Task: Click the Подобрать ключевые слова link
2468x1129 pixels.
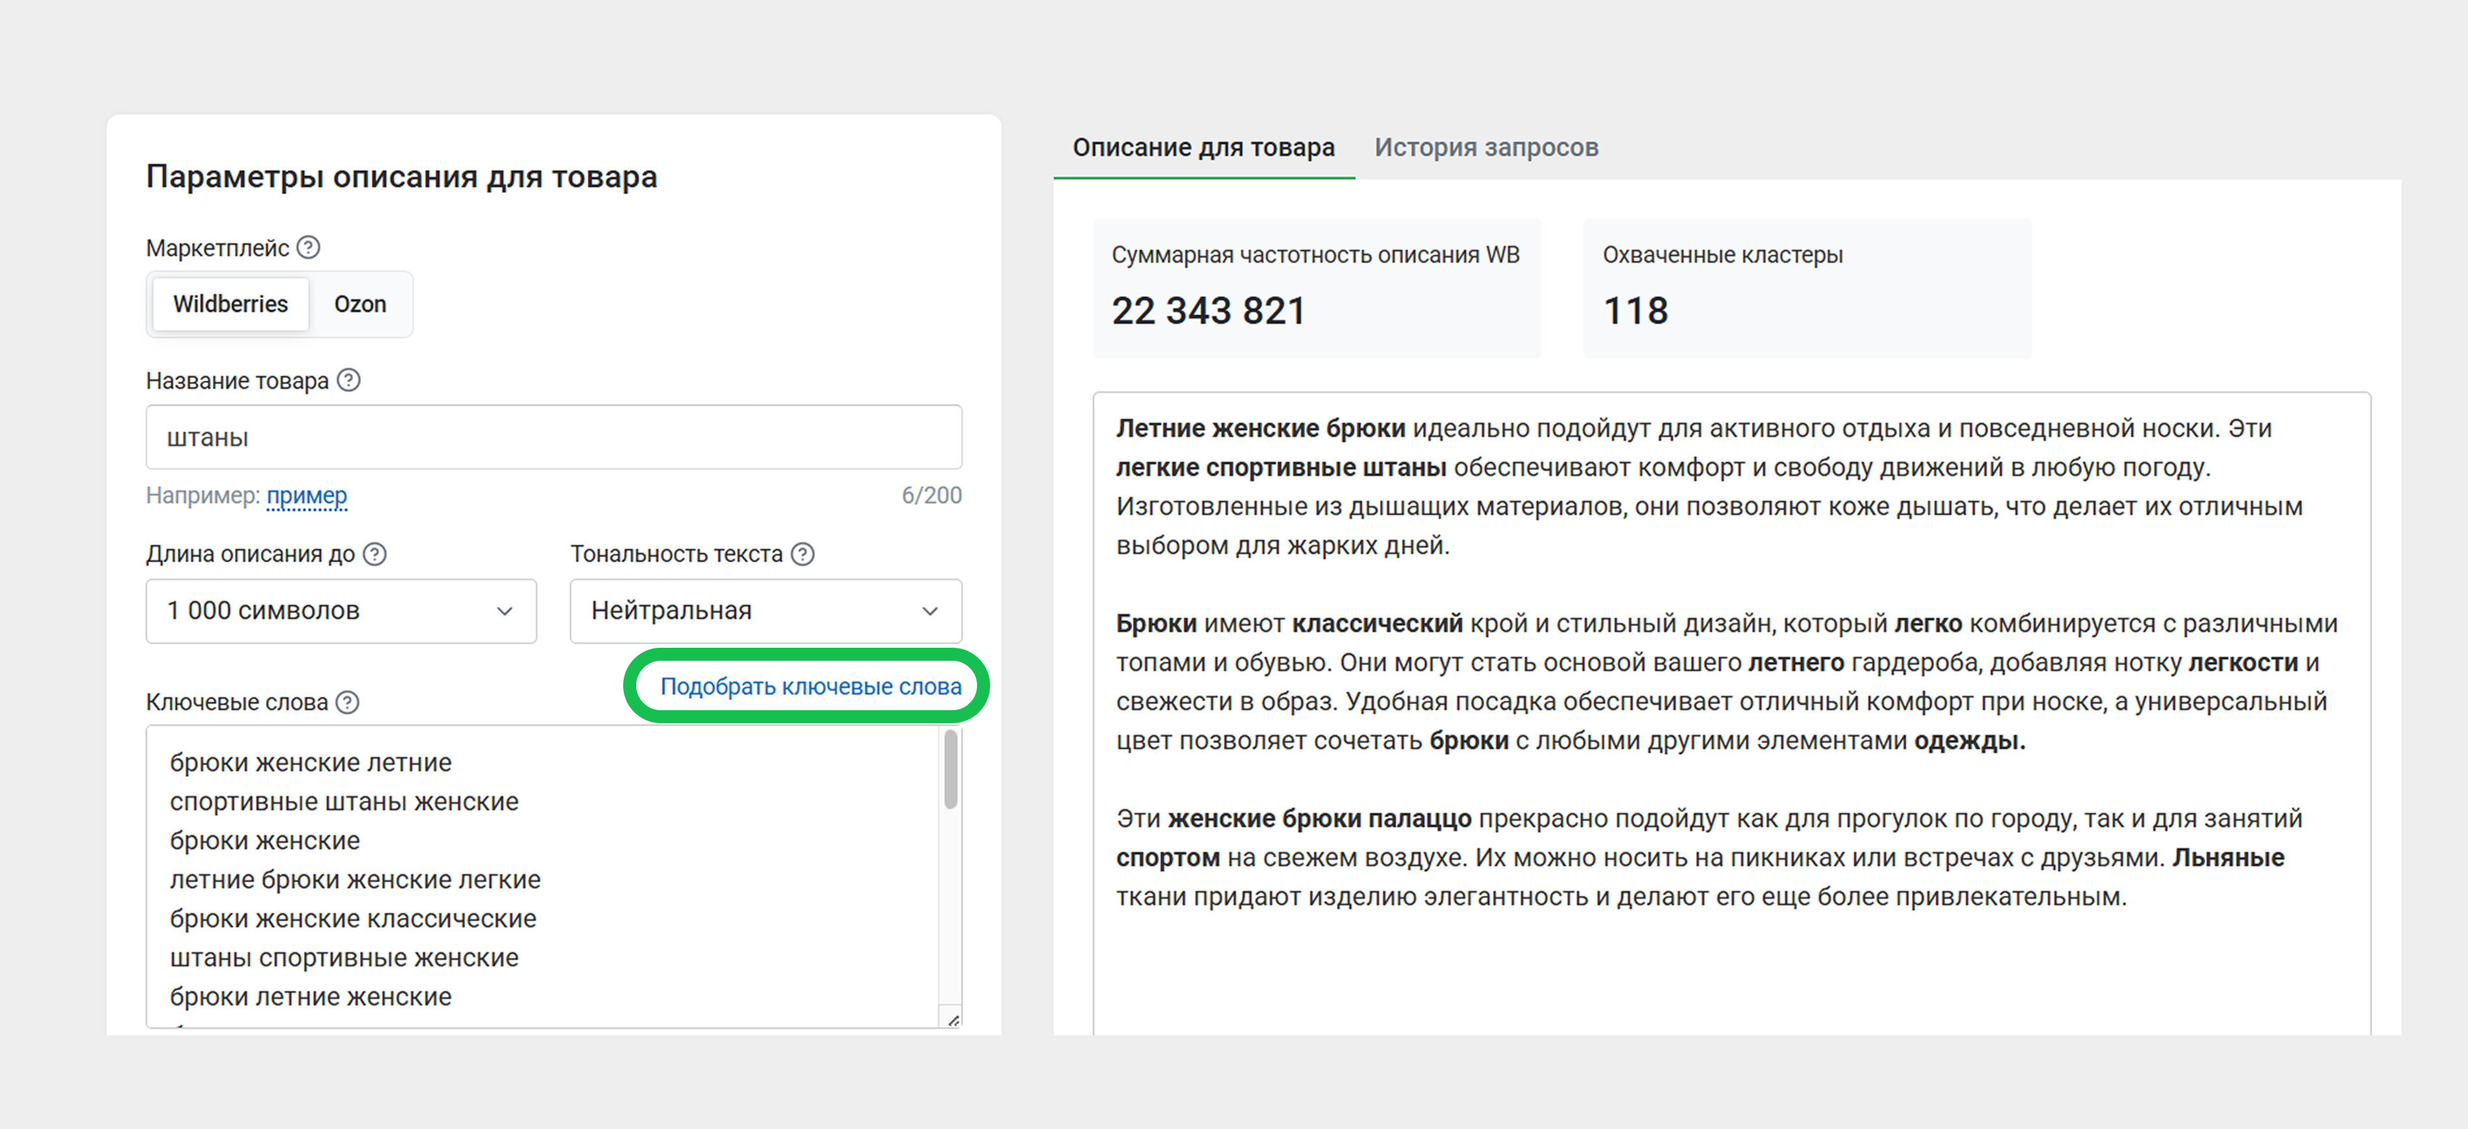Action: pyautogui.click(x=811, y=685)
